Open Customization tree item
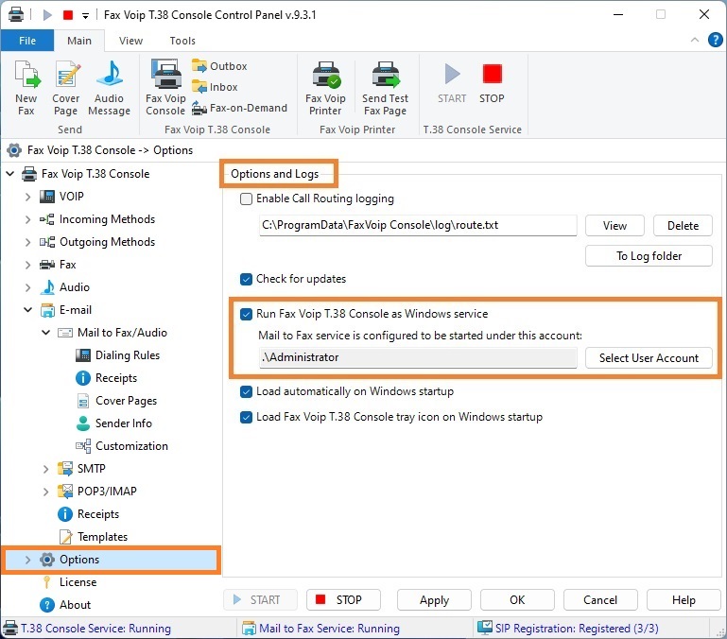727x639 pixels. click(x=131, y=446)
